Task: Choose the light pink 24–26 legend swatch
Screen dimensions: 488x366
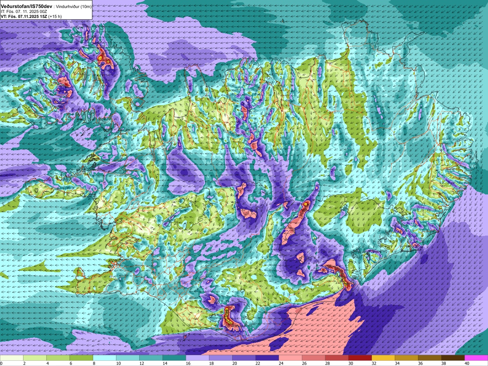Action: click(291, 358)
